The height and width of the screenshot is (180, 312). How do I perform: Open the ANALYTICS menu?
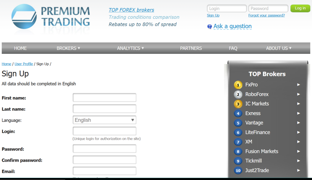130,48
